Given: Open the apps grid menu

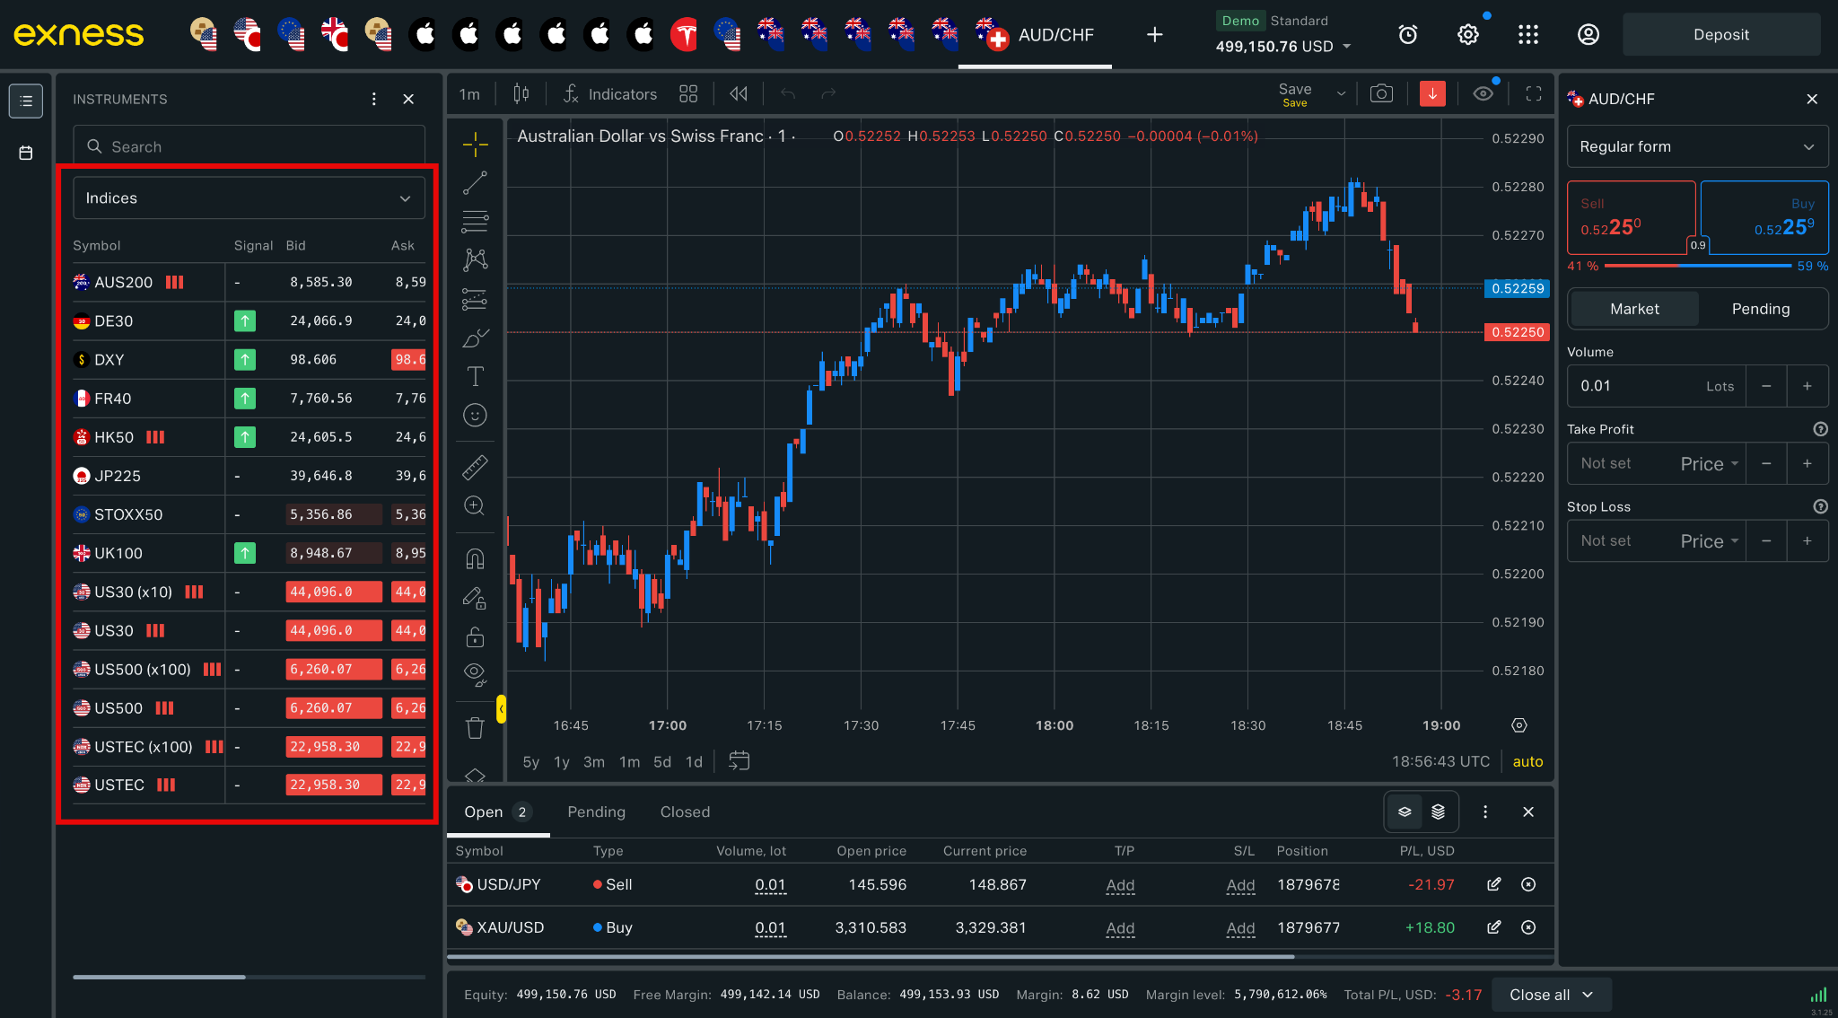Looking at the screenshot, I should pyautogui.click(x=1528, y=34).
